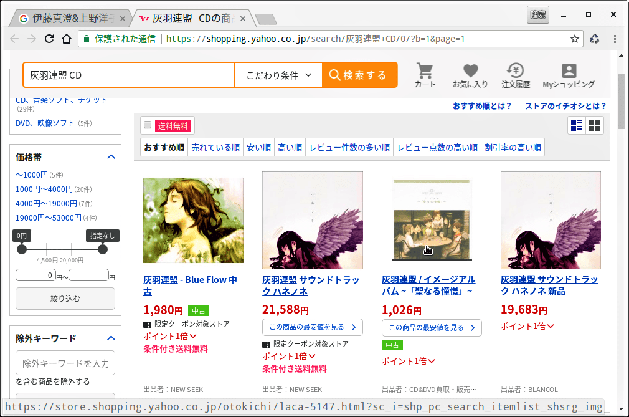Switch to grid view layout icon
The height and width of the screenshot is (417, 629).
[x=595, y=125]
